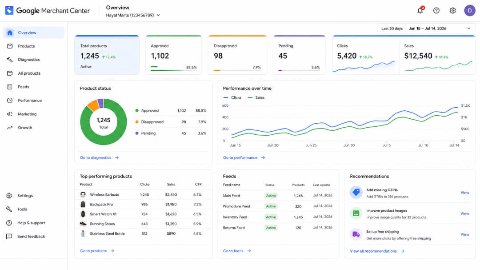The image size is (480, 270).
Task: Click the Main Feed name
Action: pos(232,196)
